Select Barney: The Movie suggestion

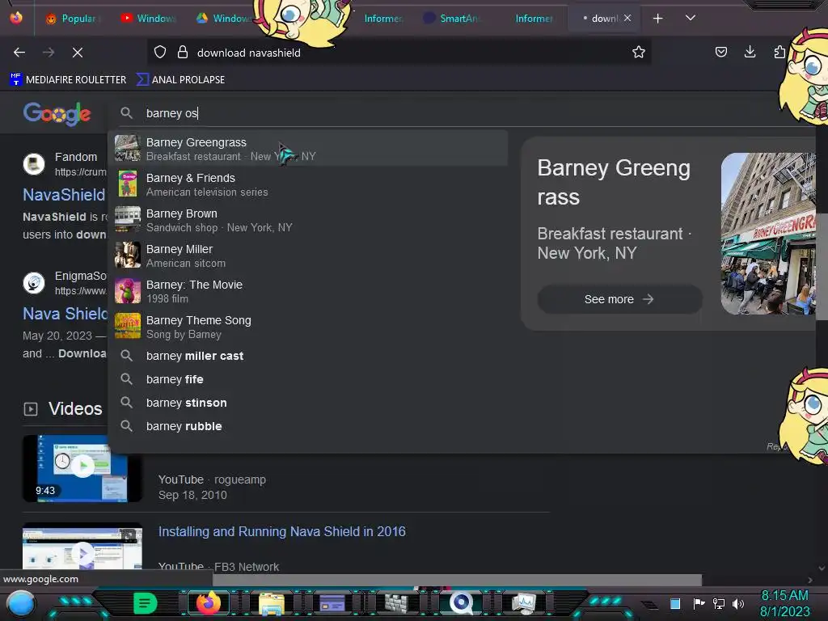[308, 291]
